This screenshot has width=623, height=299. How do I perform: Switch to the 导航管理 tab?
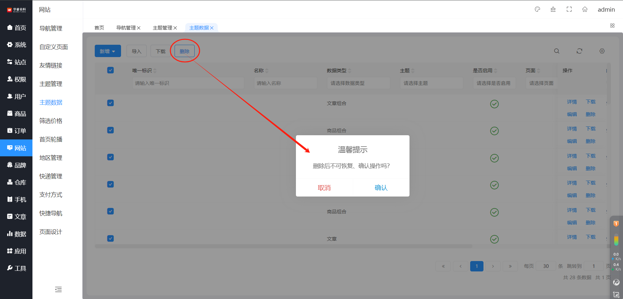coord(126,28)
